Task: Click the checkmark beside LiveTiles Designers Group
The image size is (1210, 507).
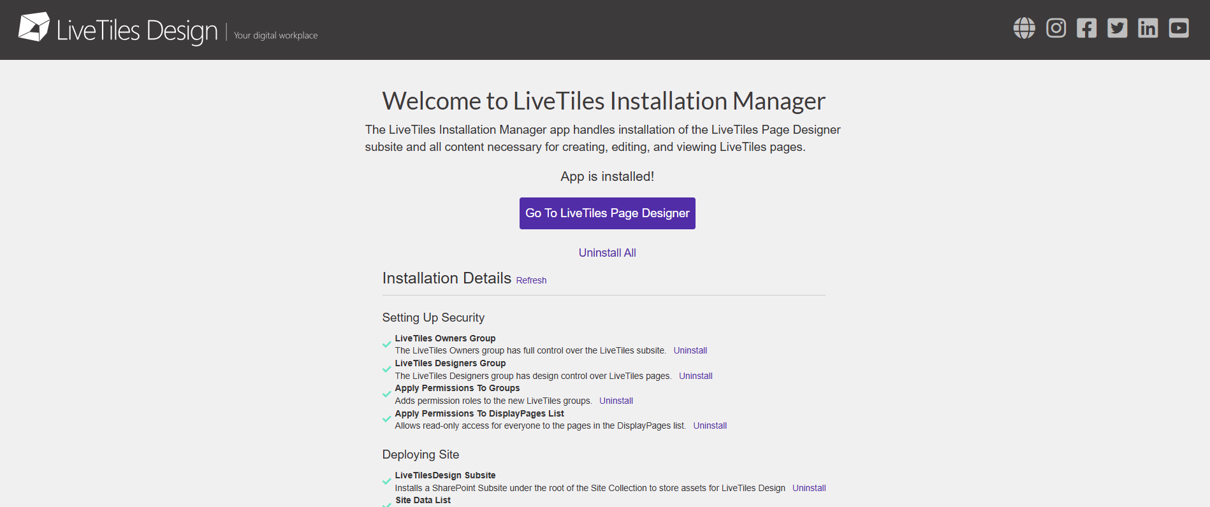Action: [x=386, y=369]
